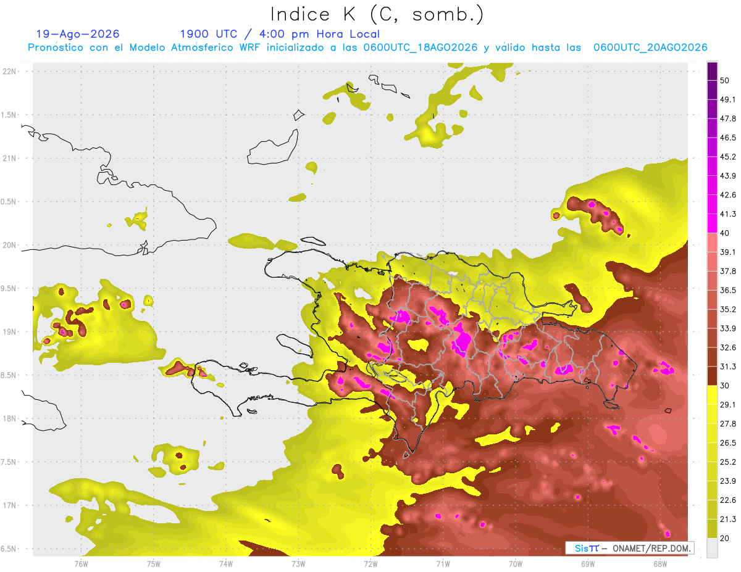Click the colorbar value 21.3
Image resolution: width=741 pixels, height=572 pixels.
pos(728,520)
